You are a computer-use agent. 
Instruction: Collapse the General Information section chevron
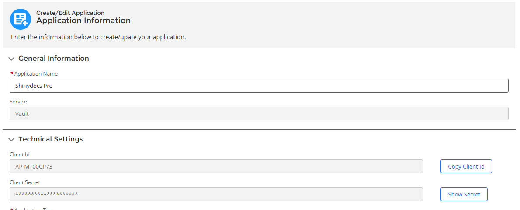coord(11,59)
